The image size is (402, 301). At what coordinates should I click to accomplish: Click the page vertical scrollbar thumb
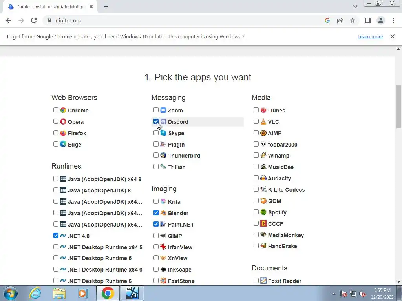coord(398,107)
